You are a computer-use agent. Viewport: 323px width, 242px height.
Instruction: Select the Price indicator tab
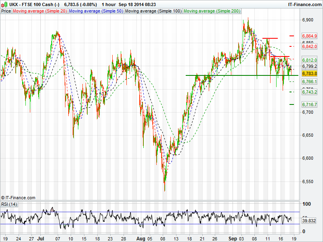(6, 11)
